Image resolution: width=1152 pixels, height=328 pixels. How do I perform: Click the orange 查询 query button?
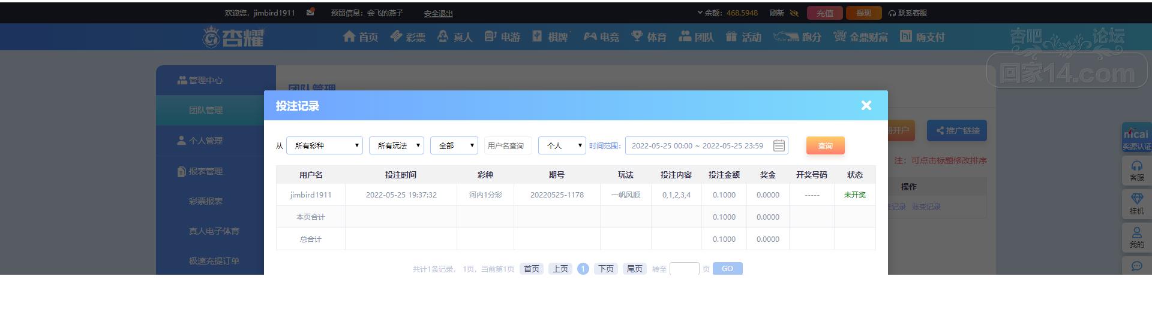826,145
